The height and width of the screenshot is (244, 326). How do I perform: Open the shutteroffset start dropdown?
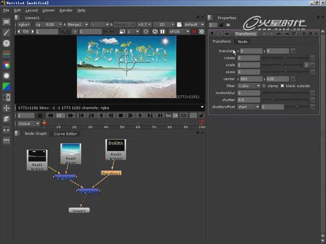(248, 107)
